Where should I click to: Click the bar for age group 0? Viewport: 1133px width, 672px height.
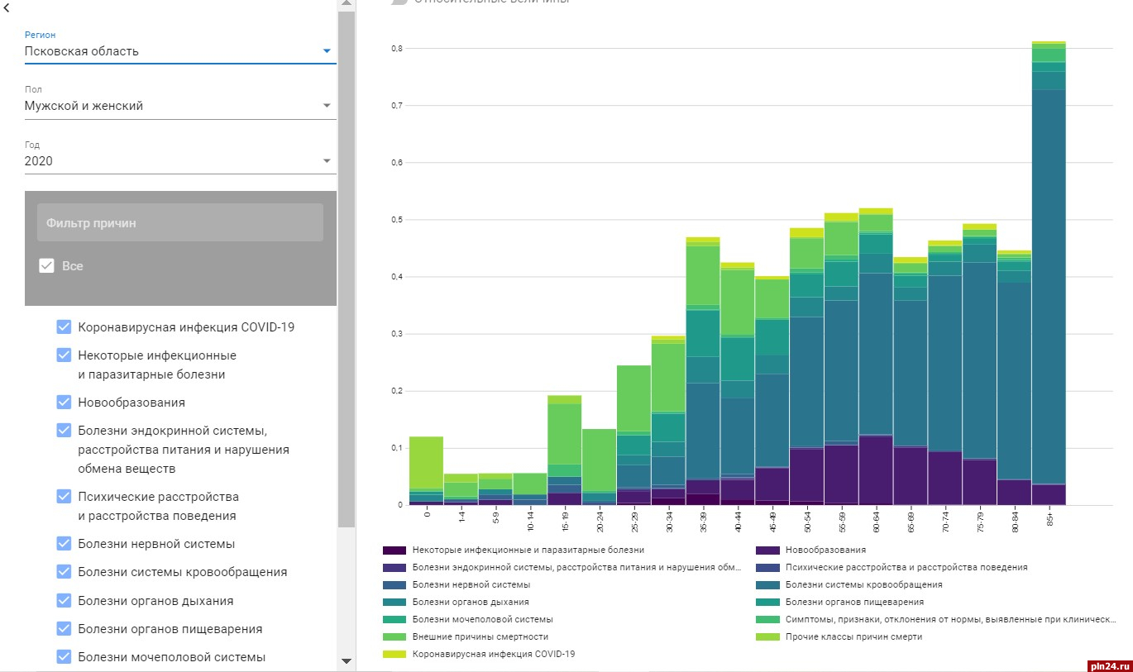pos(427,470)
